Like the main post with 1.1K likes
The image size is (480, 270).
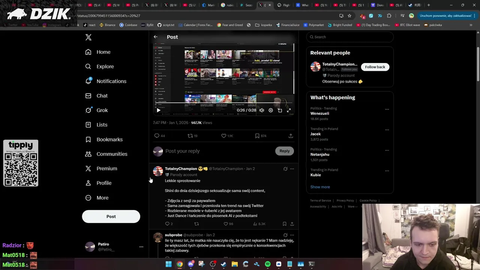coord(227,136)
